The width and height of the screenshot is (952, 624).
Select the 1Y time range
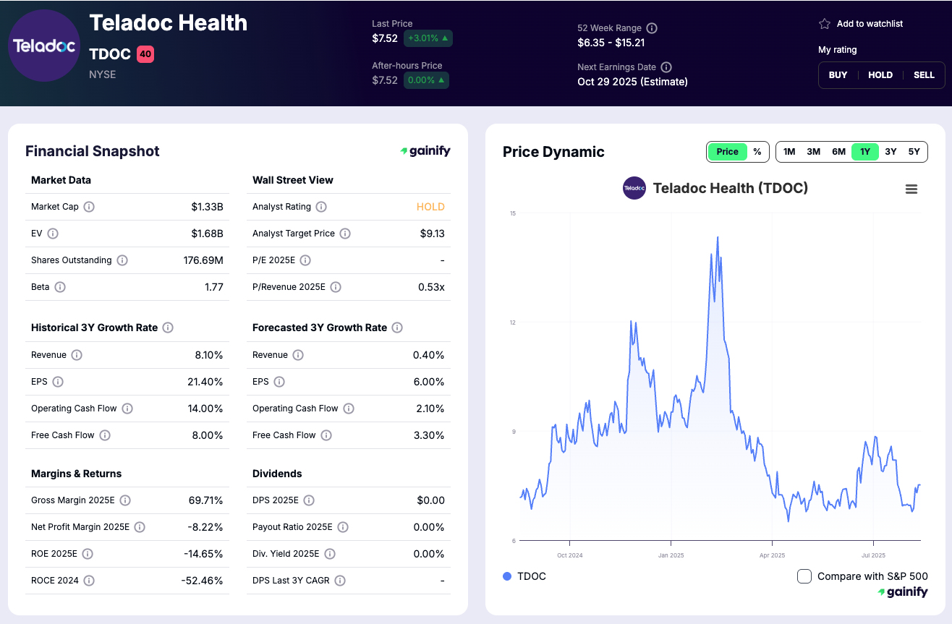tap(865, 152)
